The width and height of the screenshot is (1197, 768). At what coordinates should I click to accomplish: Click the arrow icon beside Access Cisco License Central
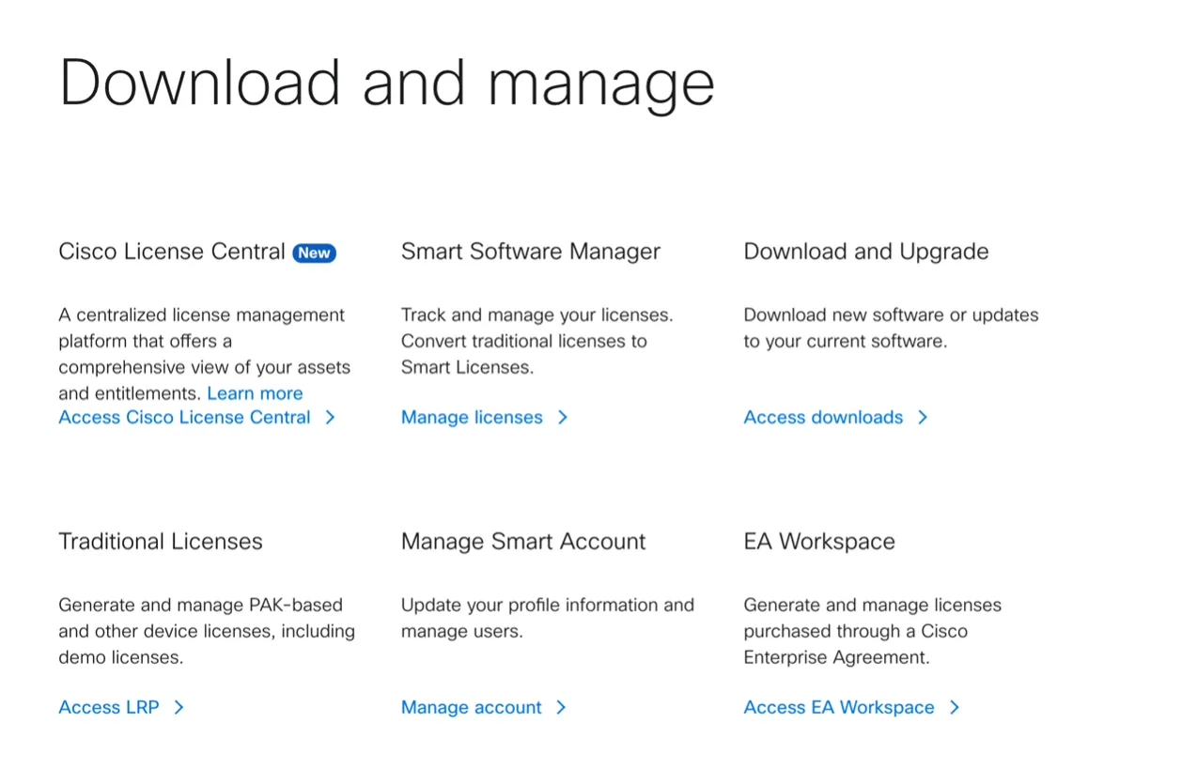click(330, 418)
